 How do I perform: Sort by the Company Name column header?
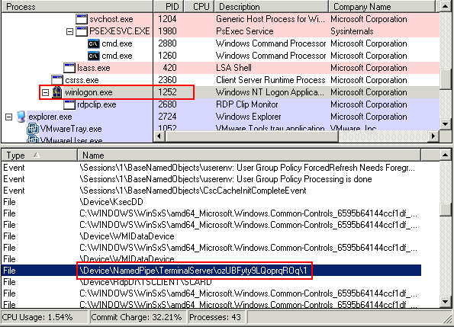[382, 6]
